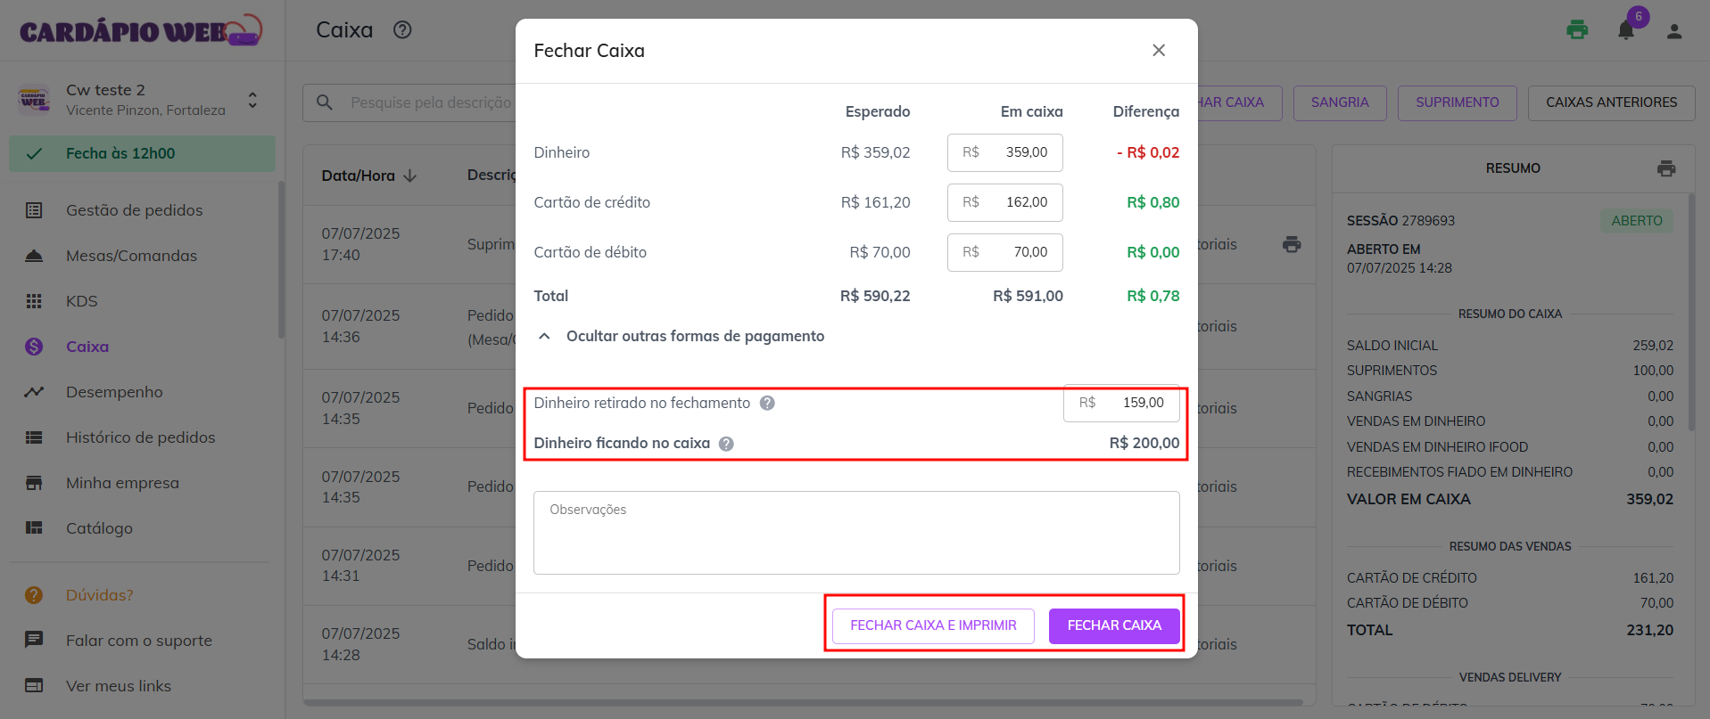Viewport: 1710px width, 719px height.
Task: Open the notifications bell
Action: pyautogui.click(x=1626, y=31)
